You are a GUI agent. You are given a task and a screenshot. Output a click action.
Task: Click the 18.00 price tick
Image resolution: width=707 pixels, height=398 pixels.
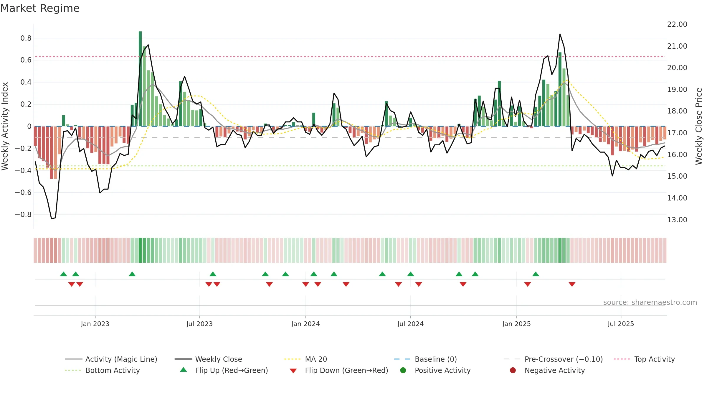click(677, 111)
